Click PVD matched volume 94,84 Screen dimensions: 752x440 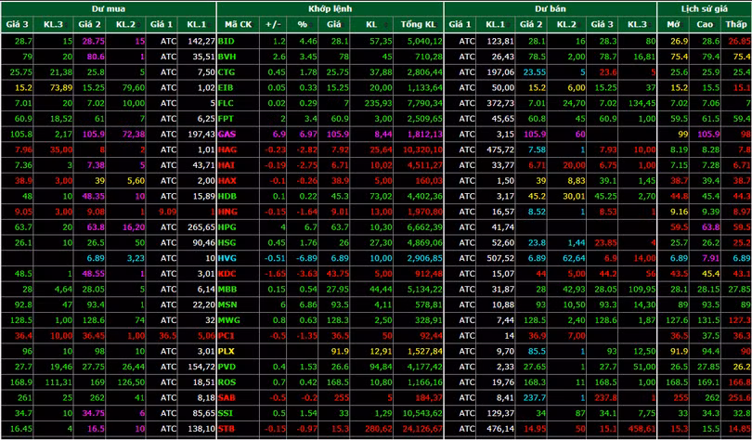pyautogui.click(x=382, y=367)
